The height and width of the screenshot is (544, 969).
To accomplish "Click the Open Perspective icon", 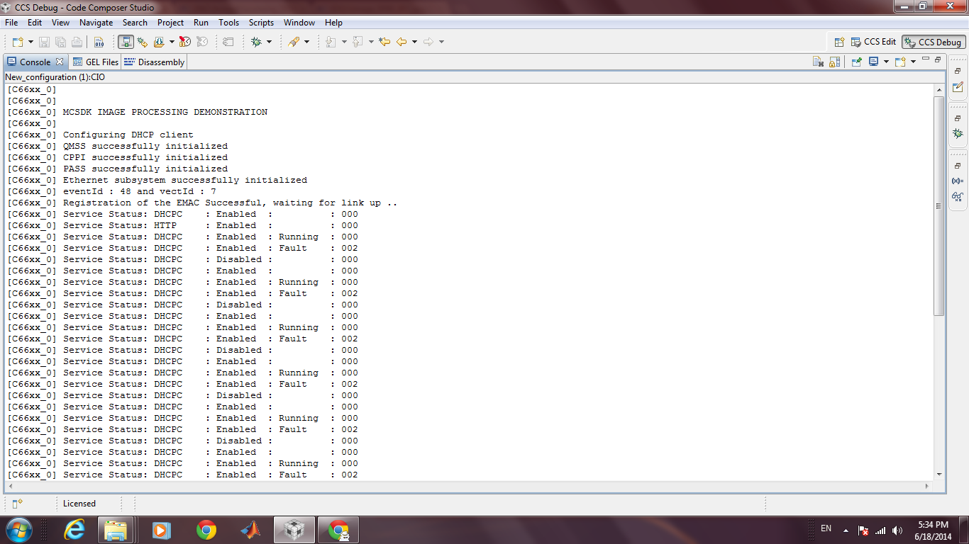I will 839,42.
